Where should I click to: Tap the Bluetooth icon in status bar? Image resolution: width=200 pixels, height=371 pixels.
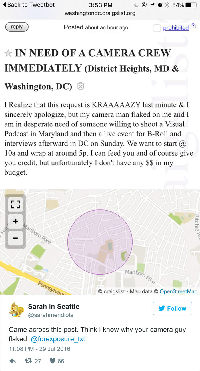[x=167, y=4]
